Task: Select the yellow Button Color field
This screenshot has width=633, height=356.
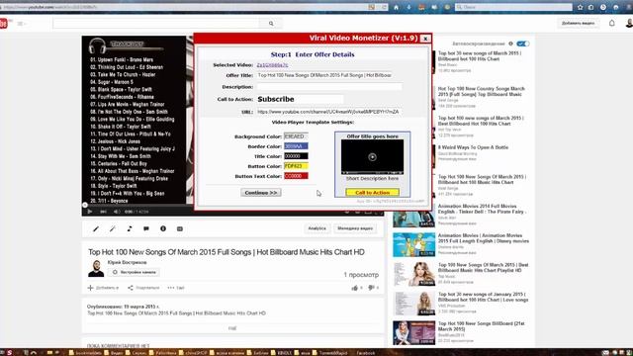Action: [296, 166]
